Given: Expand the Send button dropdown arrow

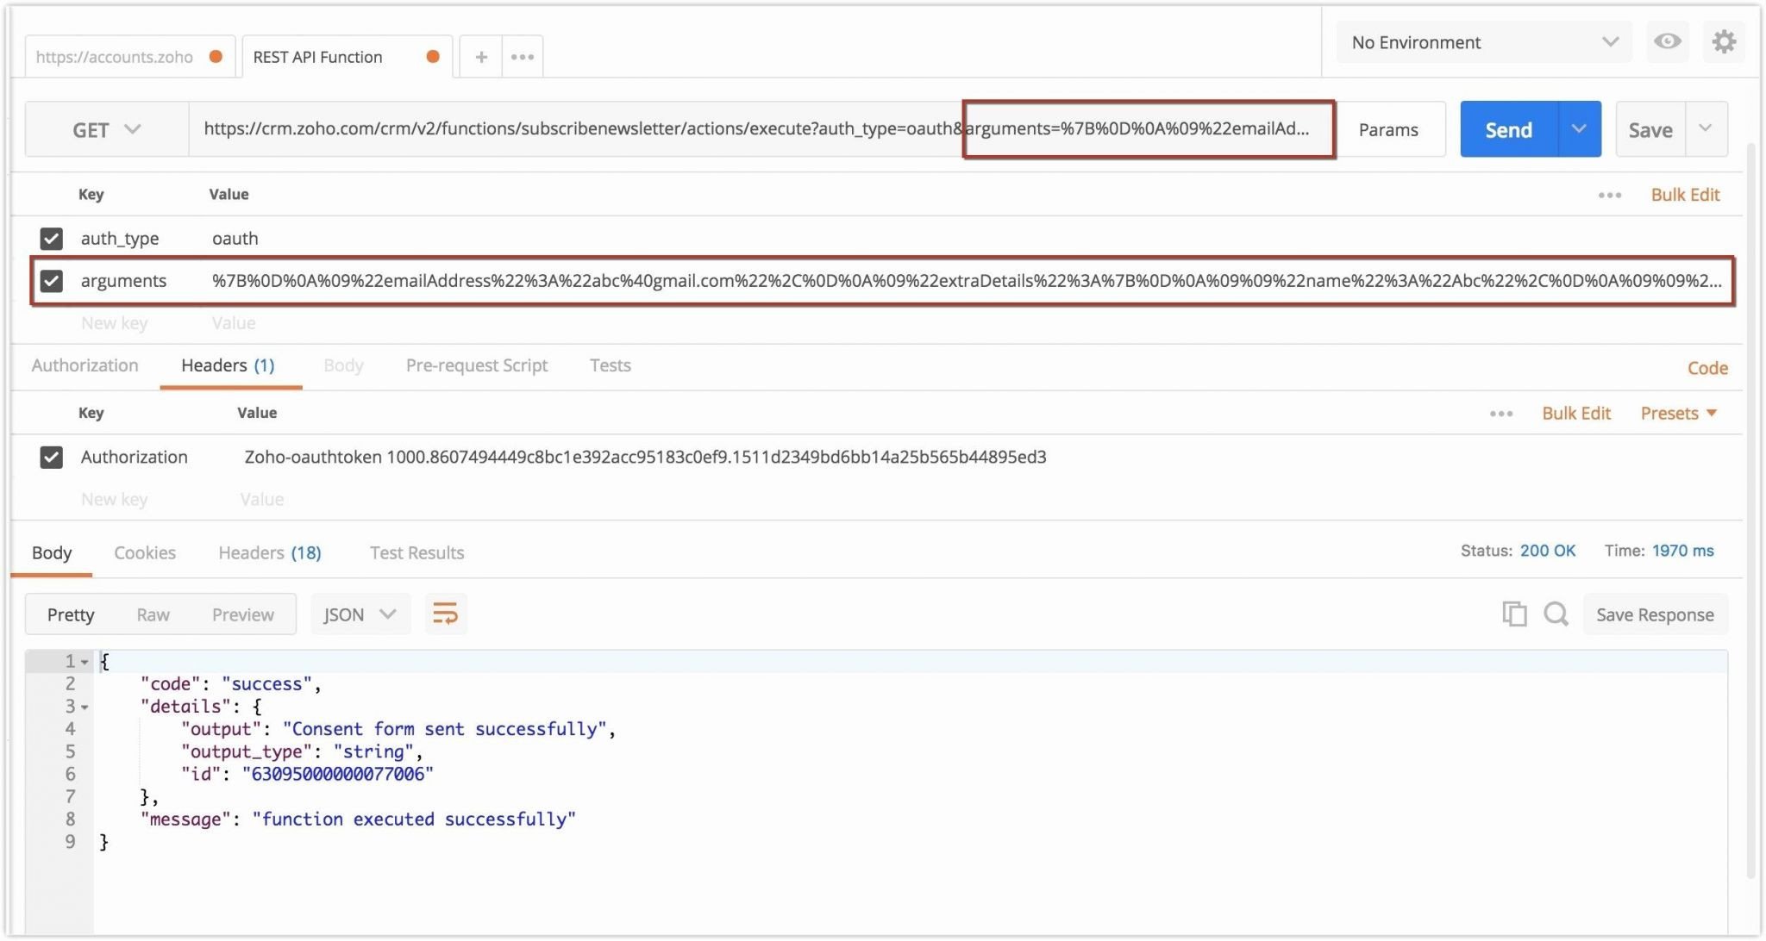Looking at the screenshot, I should coord(1577,128).
